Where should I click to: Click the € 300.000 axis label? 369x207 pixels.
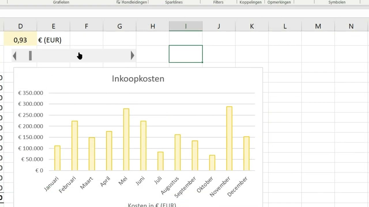pyautogui.click(x=31, y=104)
